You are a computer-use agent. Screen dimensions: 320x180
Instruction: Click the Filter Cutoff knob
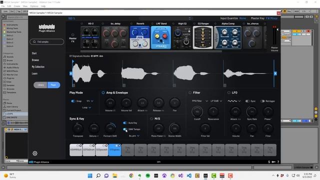pyautogui.click(x=197, y=112)
